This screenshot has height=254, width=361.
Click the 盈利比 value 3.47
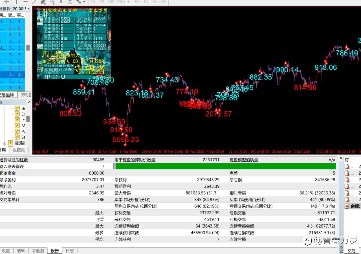coord(100,186)
